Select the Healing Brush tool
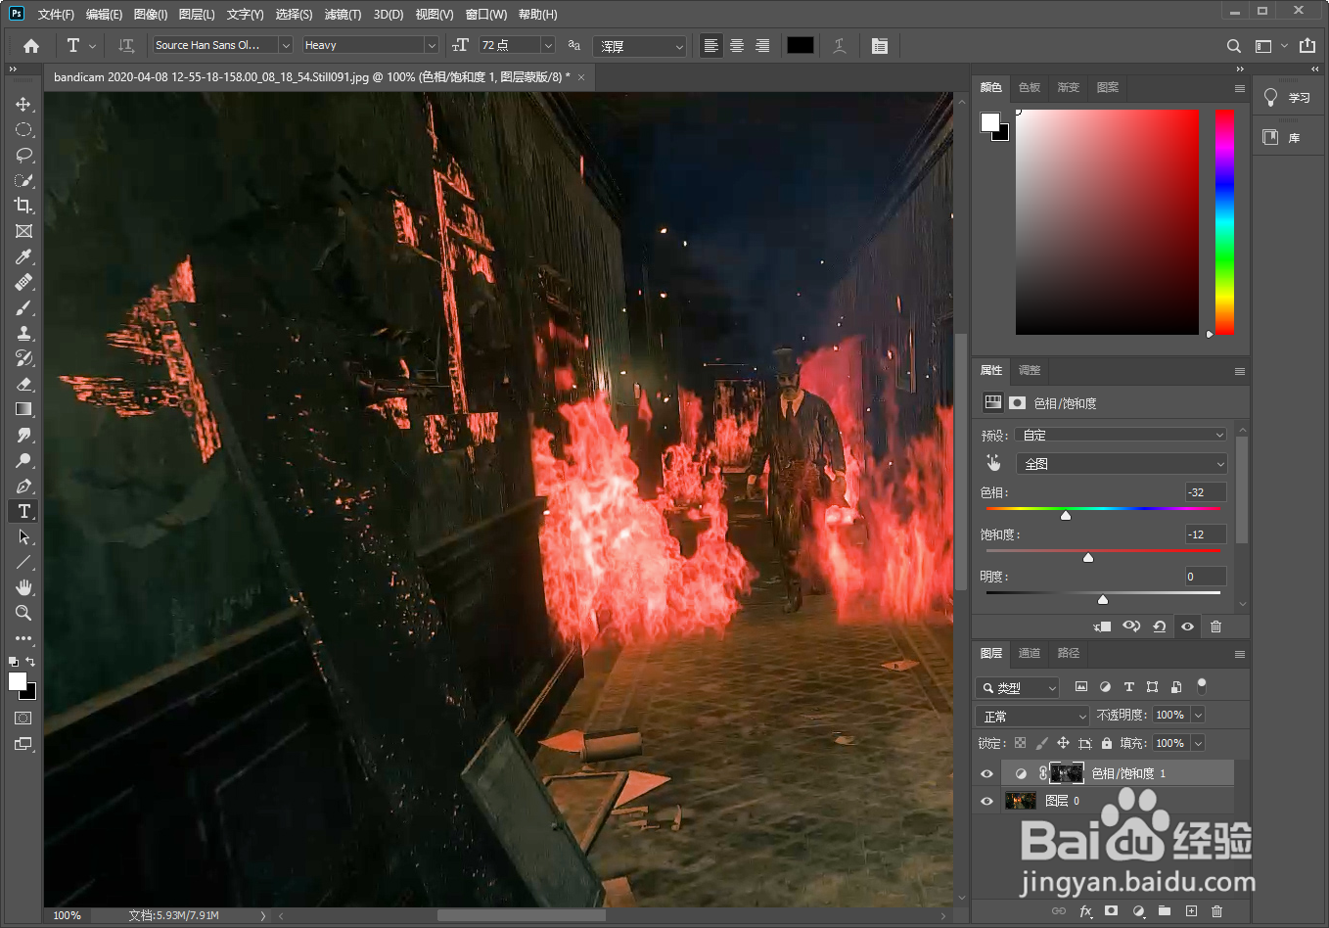The height and width of the screenshot is (928, 1329). coord(23,282)
